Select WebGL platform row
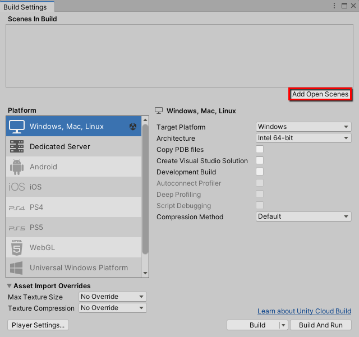The height and width of the screenshot is (337, 359). [x=73, y=247]
